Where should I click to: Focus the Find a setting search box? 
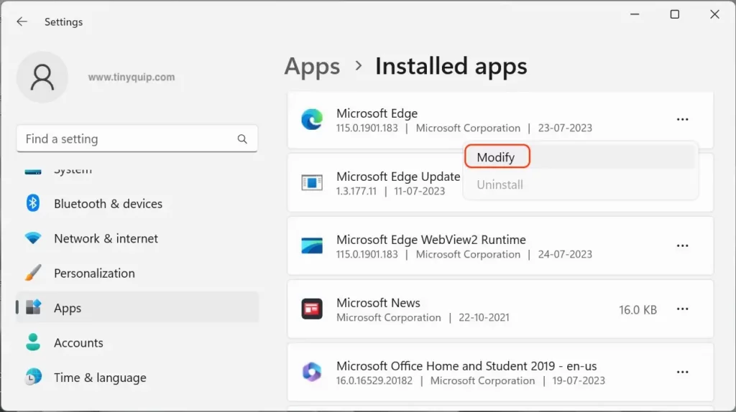[137, 139]
